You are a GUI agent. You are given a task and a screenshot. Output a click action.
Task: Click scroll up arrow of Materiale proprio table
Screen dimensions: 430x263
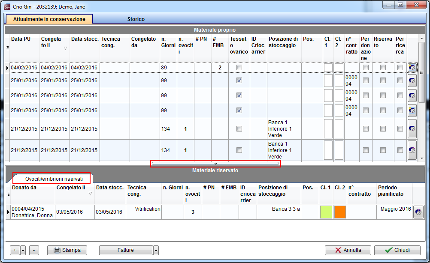pos(422,39)
